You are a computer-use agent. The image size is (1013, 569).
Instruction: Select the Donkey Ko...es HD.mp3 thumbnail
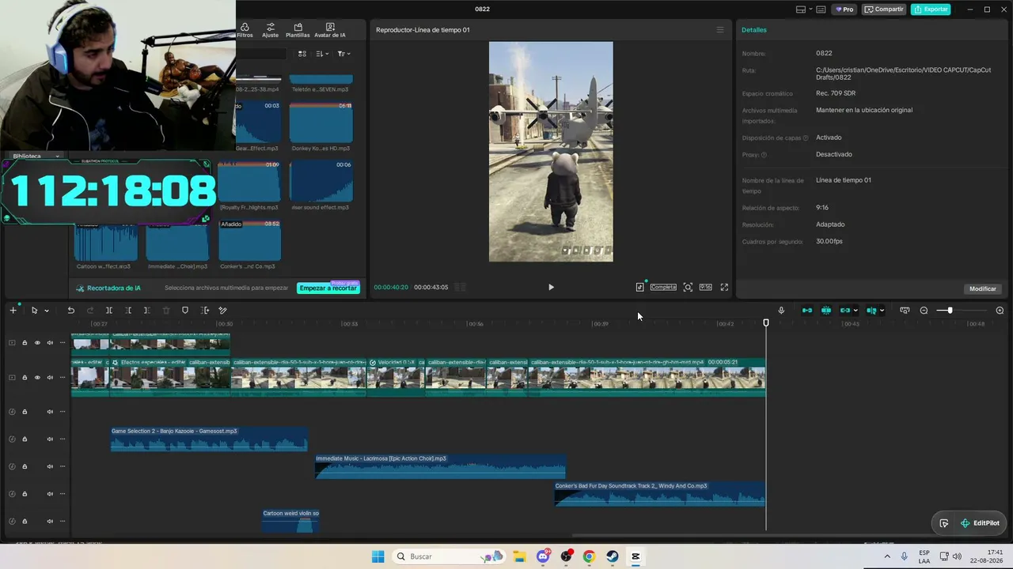point(321,122)
